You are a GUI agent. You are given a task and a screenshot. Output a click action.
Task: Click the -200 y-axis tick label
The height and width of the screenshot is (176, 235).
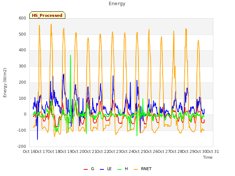pos(22,146)
